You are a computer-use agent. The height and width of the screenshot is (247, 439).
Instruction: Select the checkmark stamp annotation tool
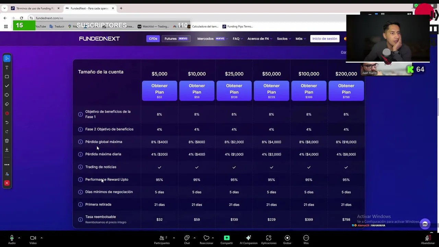point(7,86)
